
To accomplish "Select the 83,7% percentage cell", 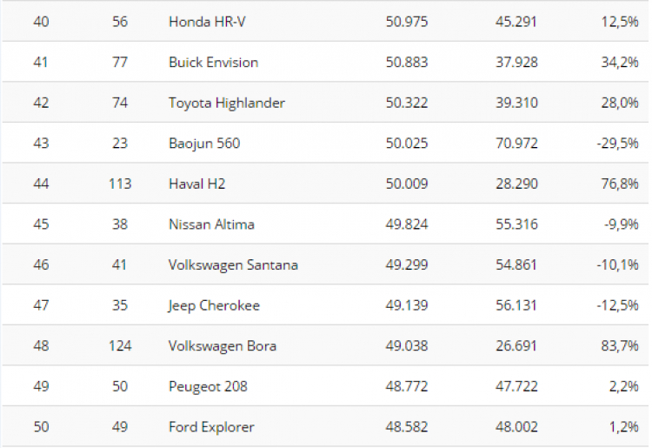I will pyautogui.click(x=620, y=345).
